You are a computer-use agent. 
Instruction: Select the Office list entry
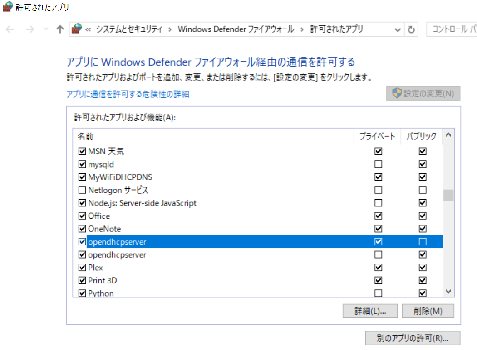coord(99,216)
